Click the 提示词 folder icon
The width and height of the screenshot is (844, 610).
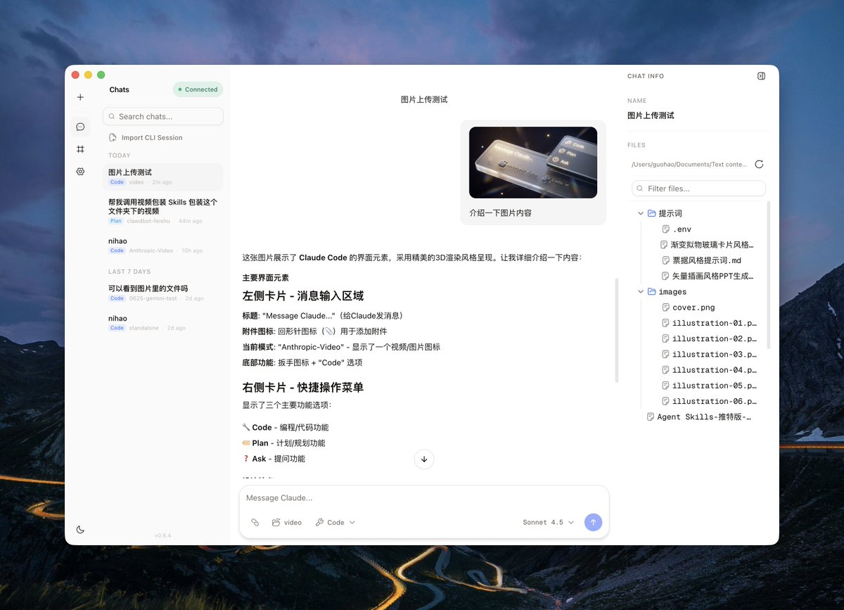[651, 213]
